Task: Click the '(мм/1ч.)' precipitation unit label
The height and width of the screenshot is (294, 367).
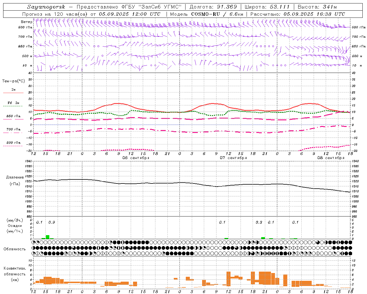Action: tap(15, 231)
